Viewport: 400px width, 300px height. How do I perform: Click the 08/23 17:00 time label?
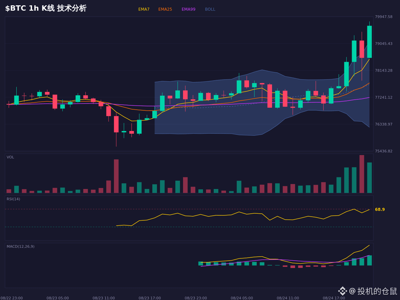(x=150, y=298)
